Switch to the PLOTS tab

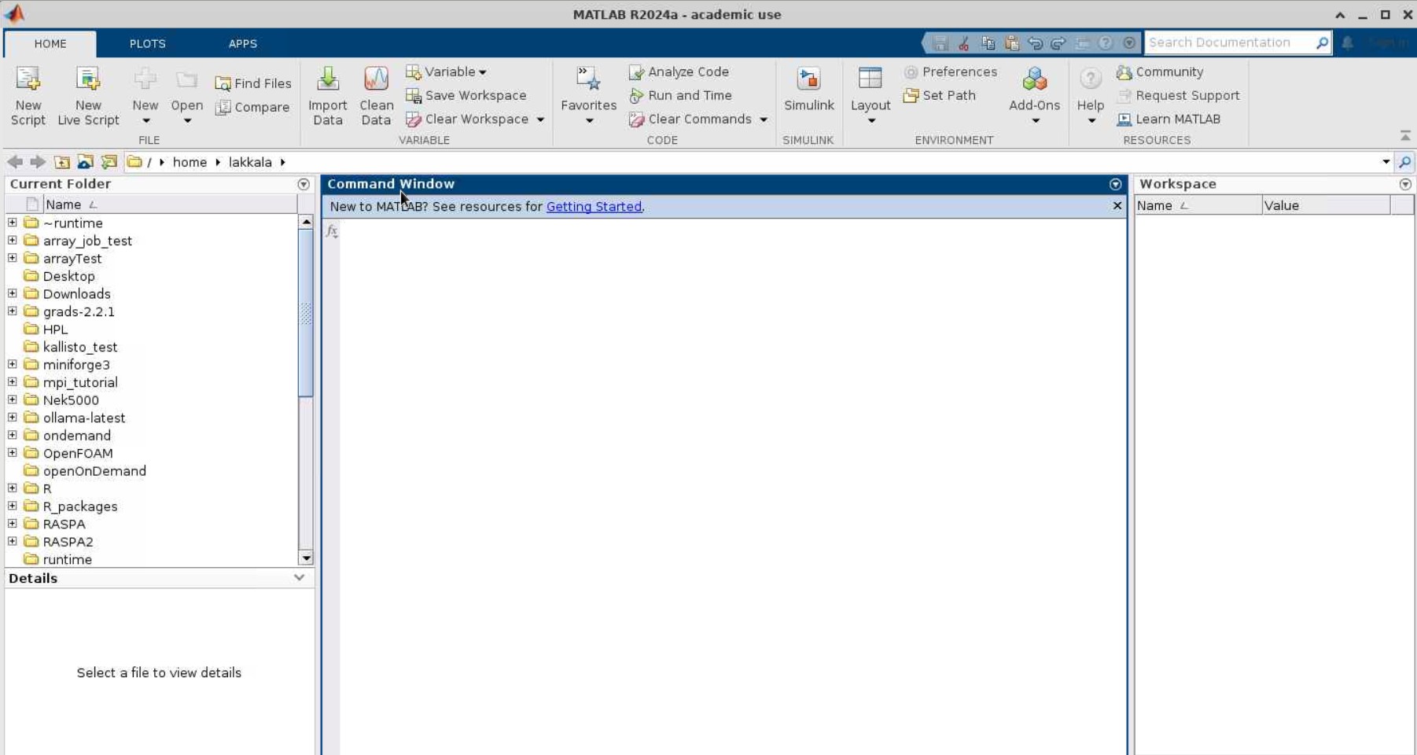(147, 43)
